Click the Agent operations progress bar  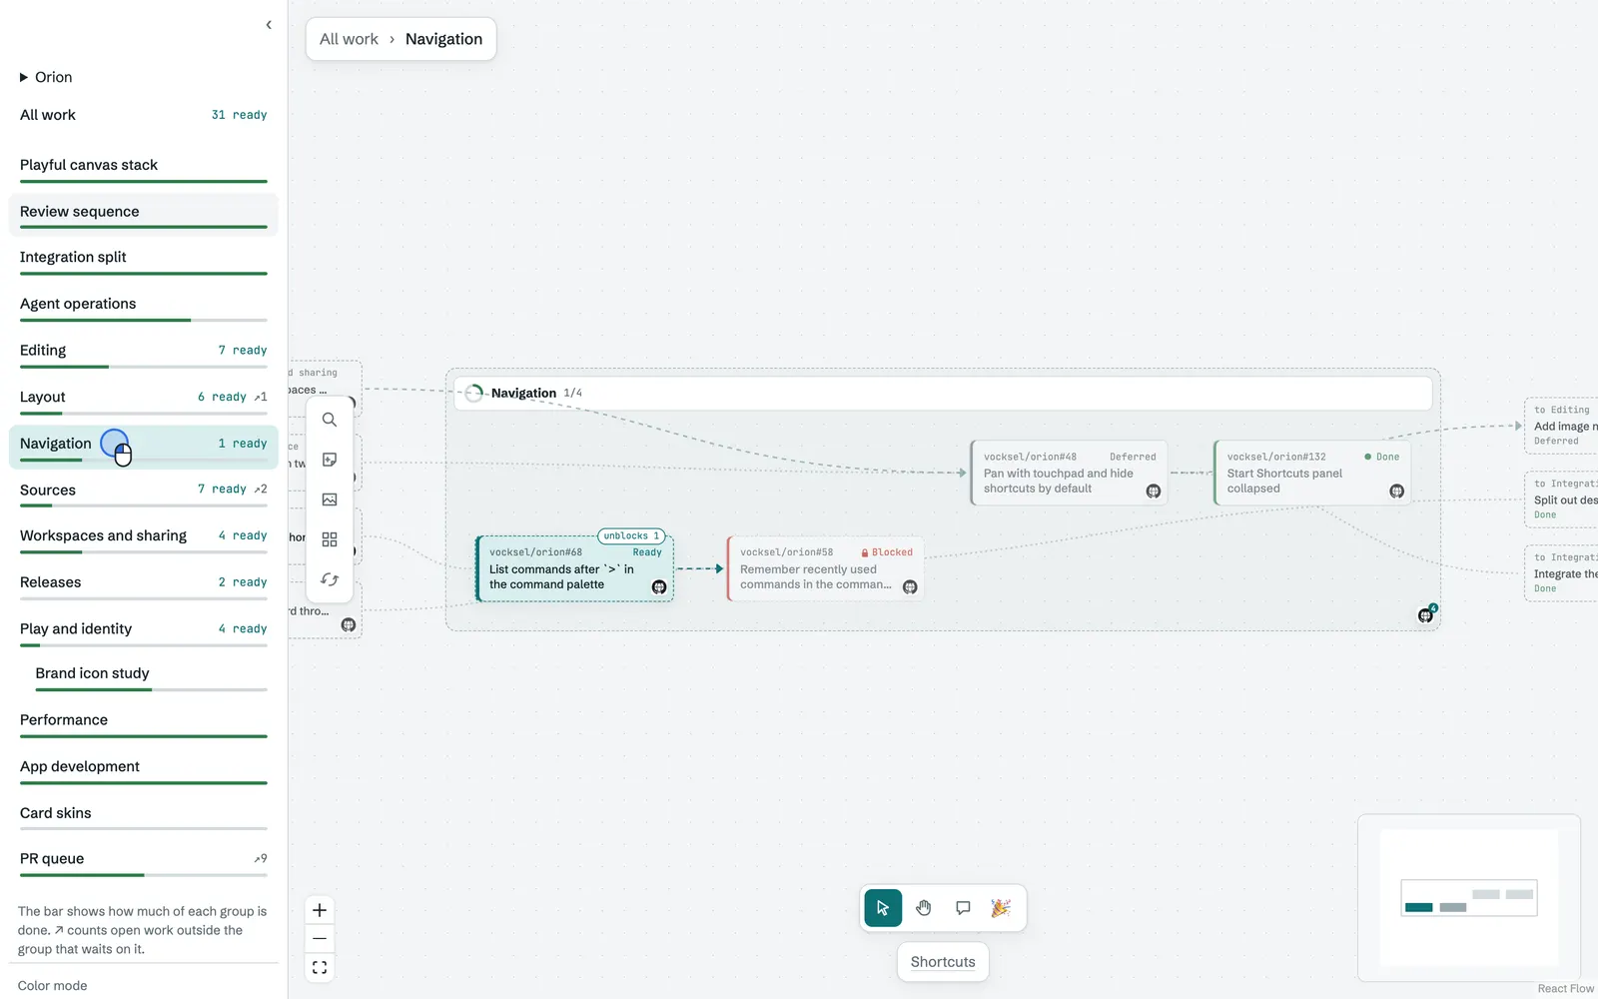pos(144,320)
